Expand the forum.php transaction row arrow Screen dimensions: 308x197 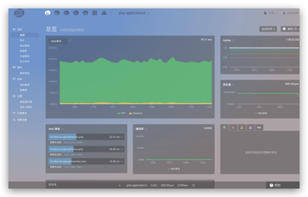click(122, 137)
